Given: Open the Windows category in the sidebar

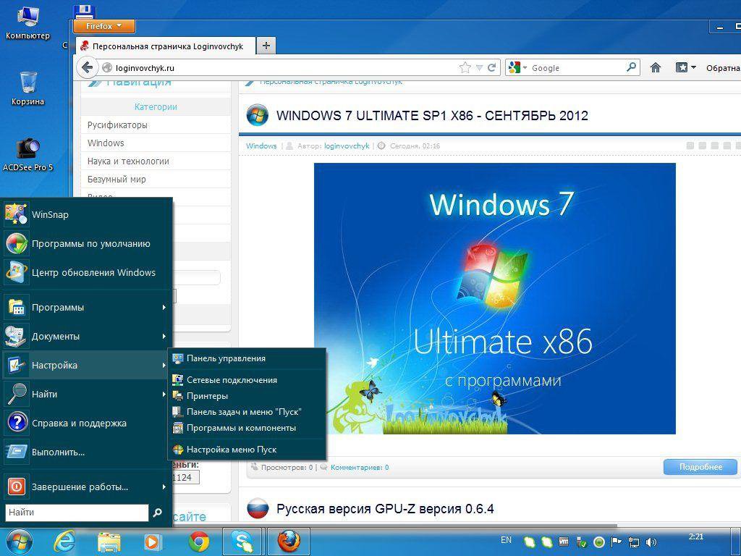Looking at the screenshot, I should pos(106,143).
